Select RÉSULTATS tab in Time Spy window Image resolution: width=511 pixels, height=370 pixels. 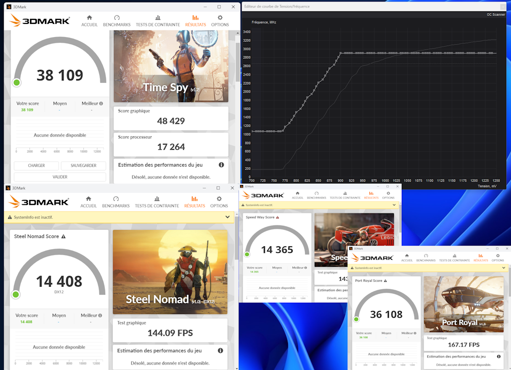pos(196,21)
